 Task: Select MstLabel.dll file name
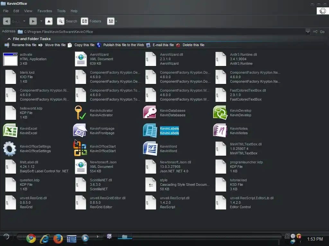click(x=29, y=162)
